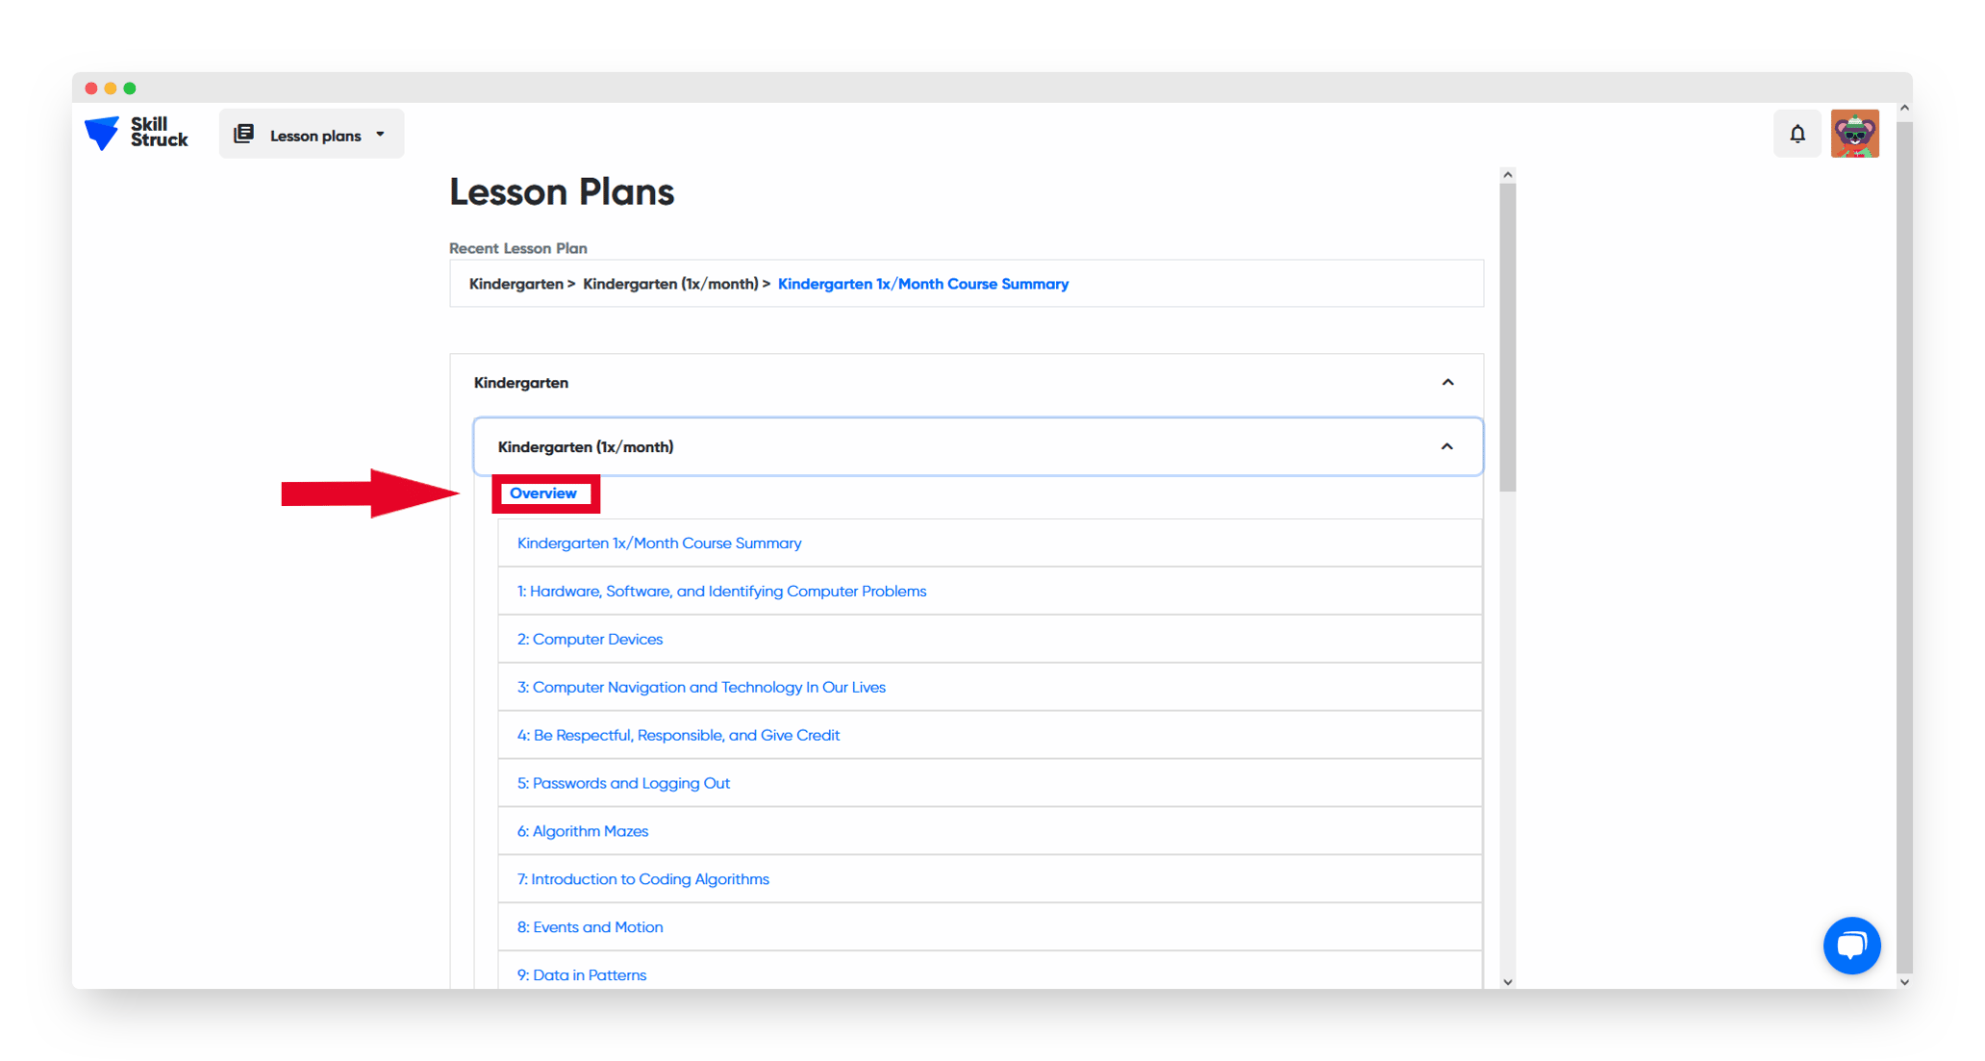The image size is (1985, 1061).
Task: Select the Overview link
Action: pos(544,493)
